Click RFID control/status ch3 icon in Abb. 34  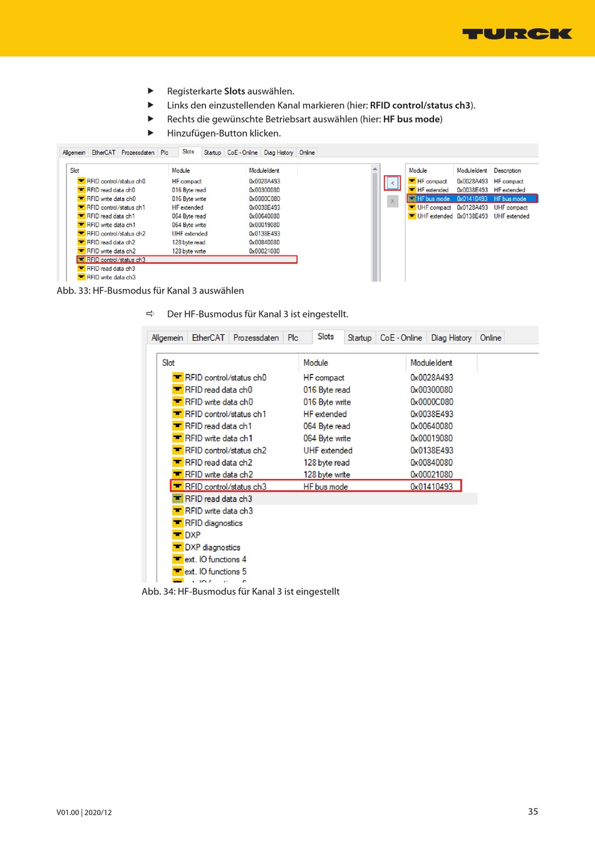(178, 487)
